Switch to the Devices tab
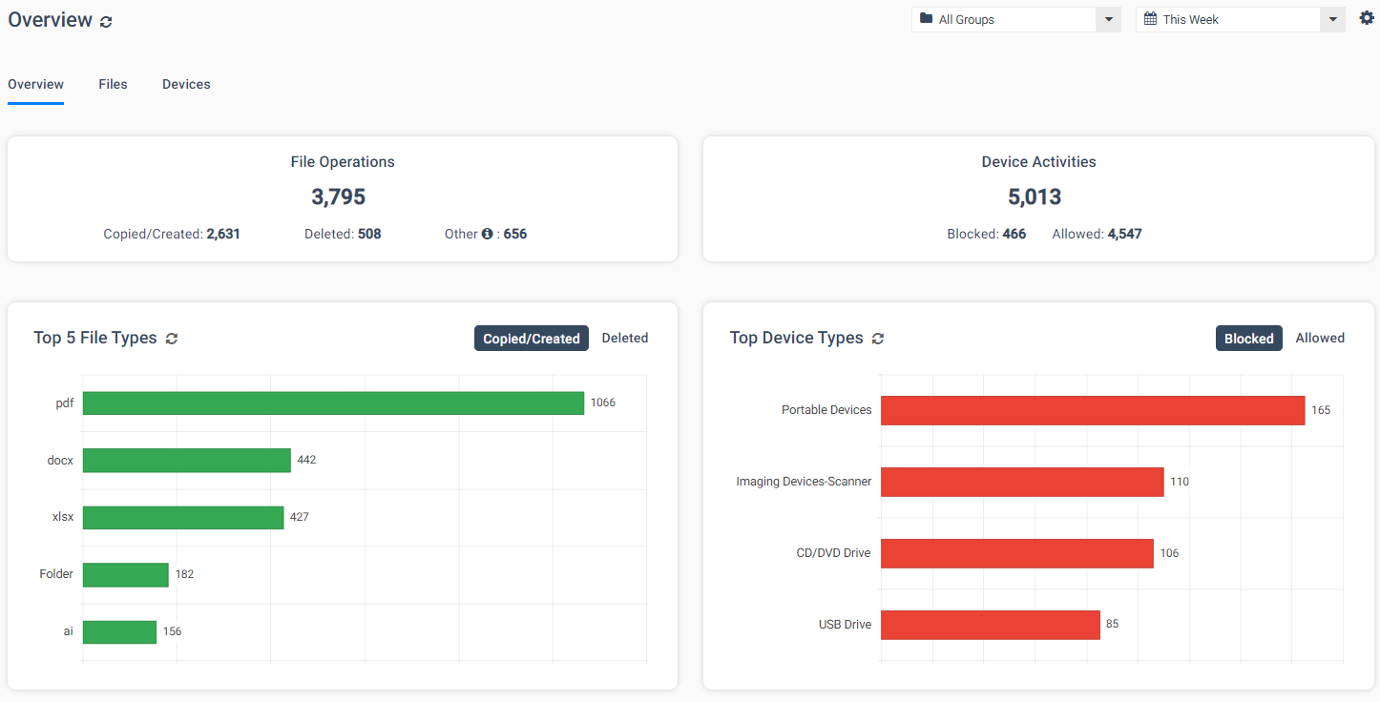The image size is (1380, 702). (186, 84)
